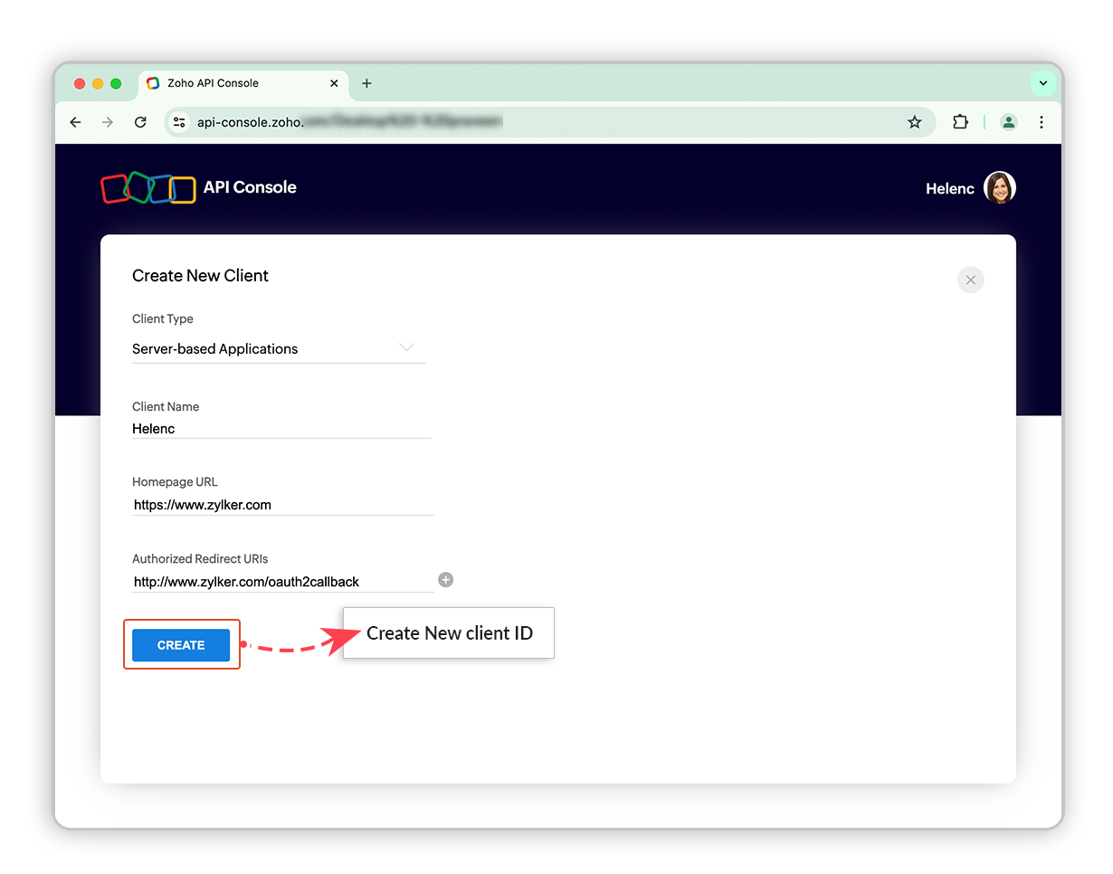Open the Client Type dropdown

point(406,347)
